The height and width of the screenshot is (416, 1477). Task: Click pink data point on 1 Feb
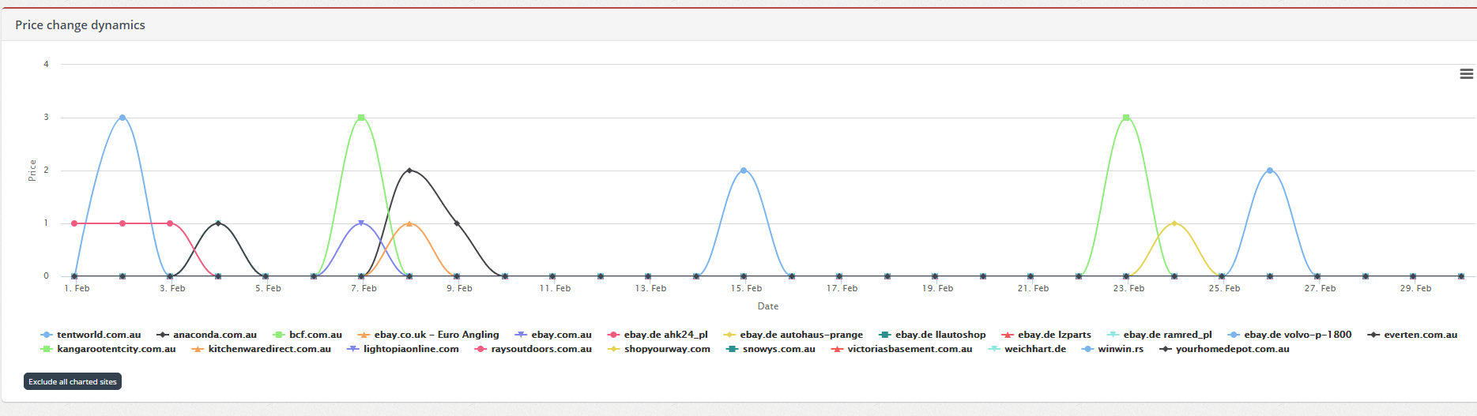point(74,223)
